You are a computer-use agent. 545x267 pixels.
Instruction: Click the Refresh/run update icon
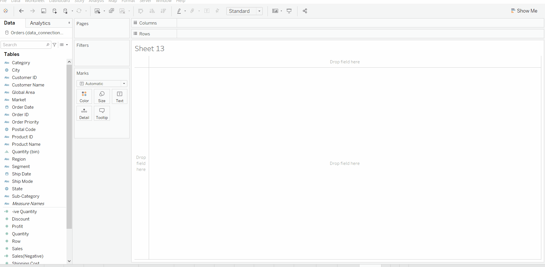click(79, 11)
